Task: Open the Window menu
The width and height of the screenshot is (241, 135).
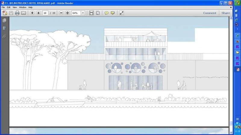Action: point(23,7)
